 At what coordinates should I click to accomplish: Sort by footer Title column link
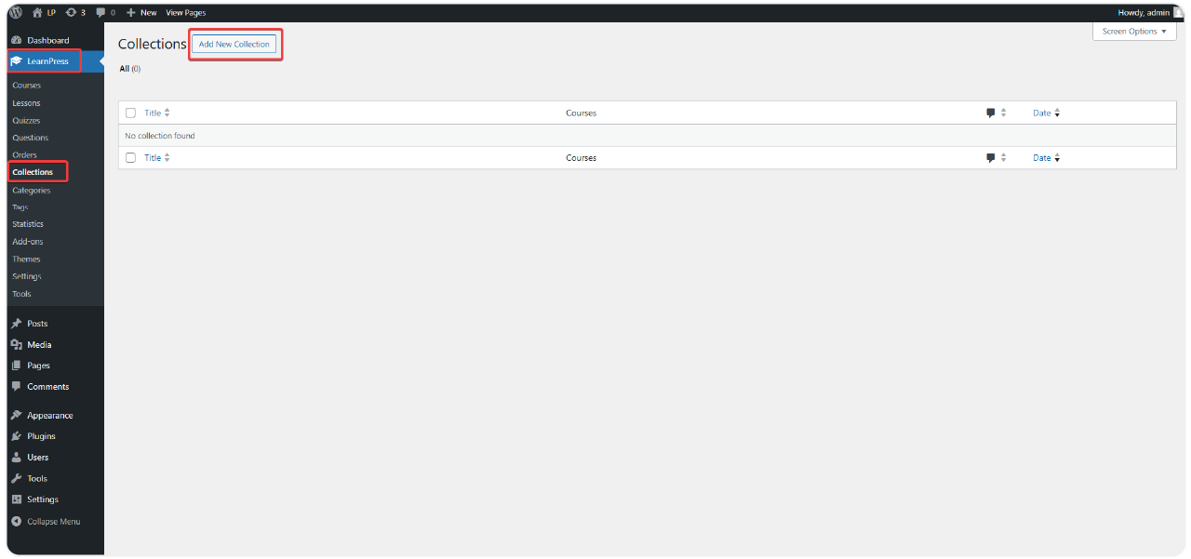coord(153,158)
